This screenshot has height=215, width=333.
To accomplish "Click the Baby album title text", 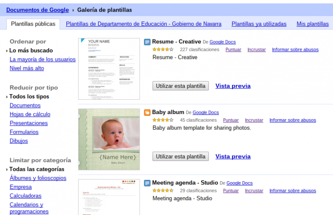I will [168, 112].
